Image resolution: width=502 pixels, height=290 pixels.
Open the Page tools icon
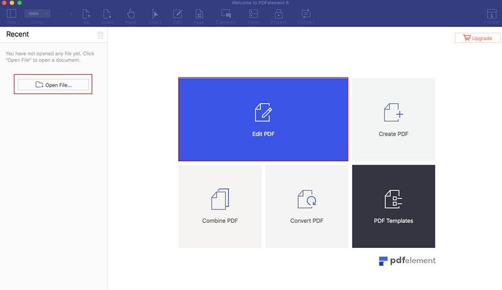click(x=199, y=14)
